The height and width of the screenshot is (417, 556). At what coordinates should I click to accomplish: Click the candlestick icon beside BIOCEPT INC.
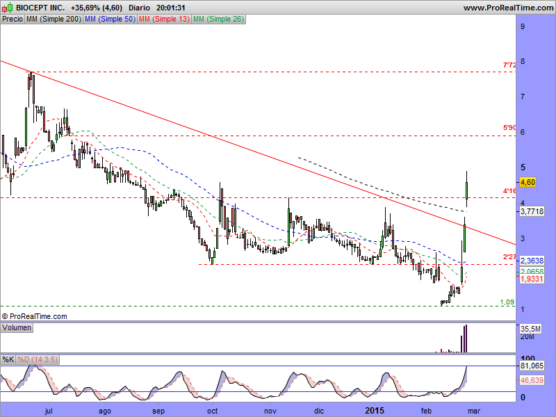pyautogui.click(x=8, y=8)
